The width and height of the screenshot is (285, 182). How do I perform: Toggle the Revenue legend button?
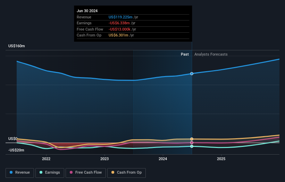click(x=20, y=173)
